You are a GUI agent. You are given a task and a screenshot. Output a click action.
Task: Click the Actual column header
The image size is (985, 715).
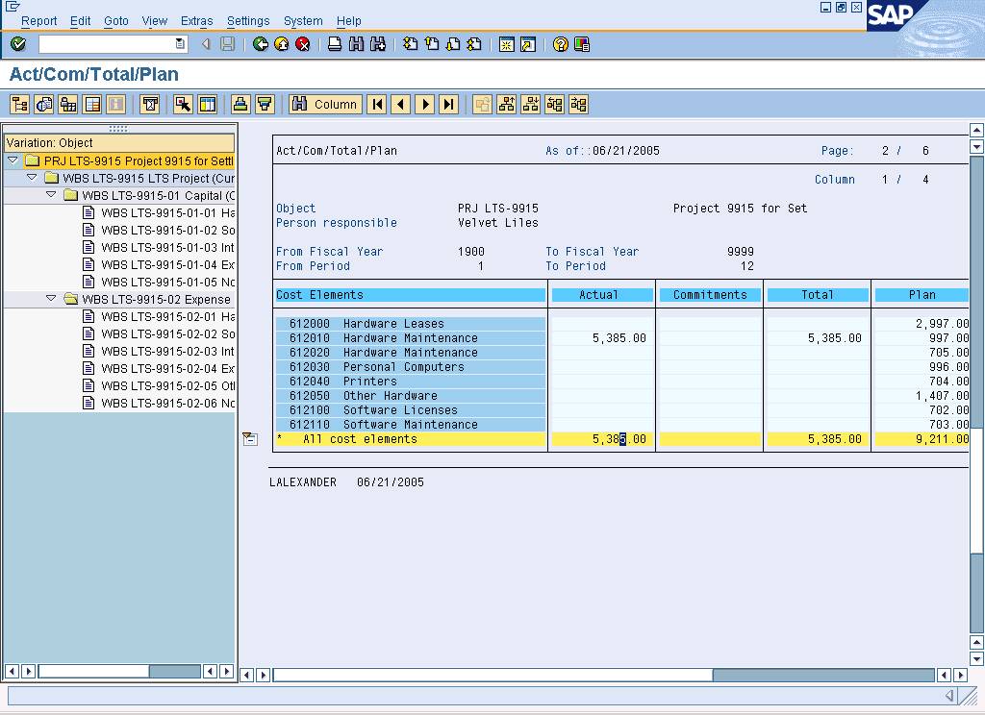click(602, 294)
